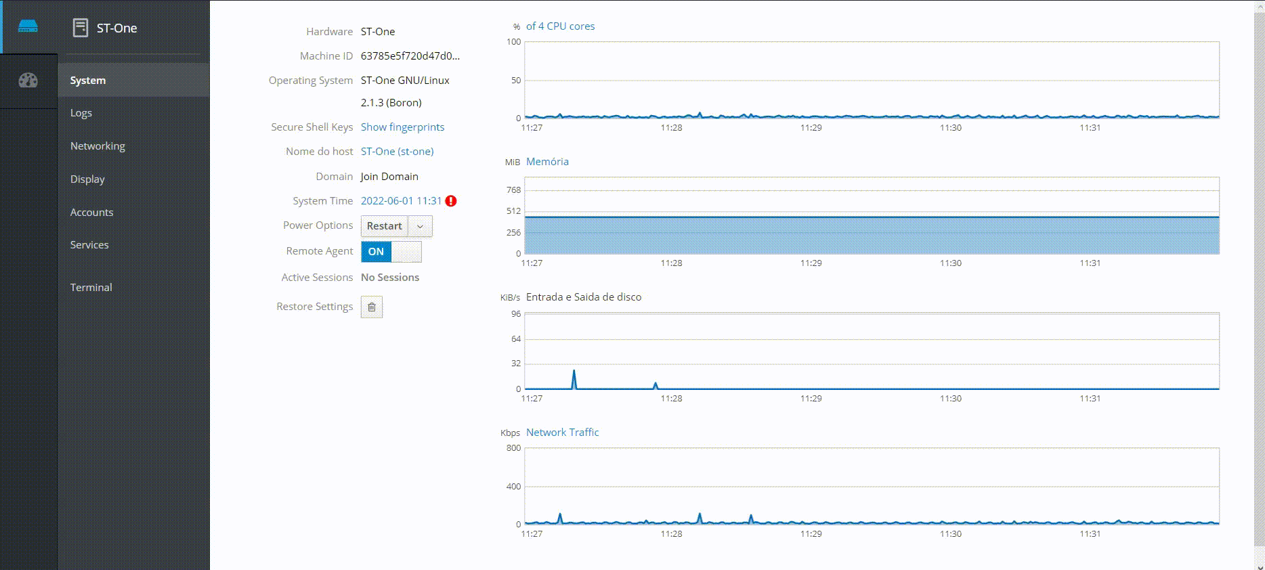Open the Logs menu item
This screenshot has height=570, width=1265.
click(x=81, y=113)
